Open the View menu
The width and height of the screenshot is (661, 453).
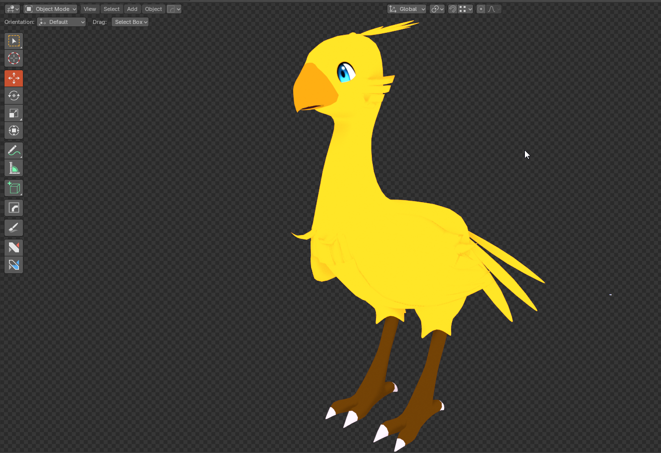click(90, 9)
